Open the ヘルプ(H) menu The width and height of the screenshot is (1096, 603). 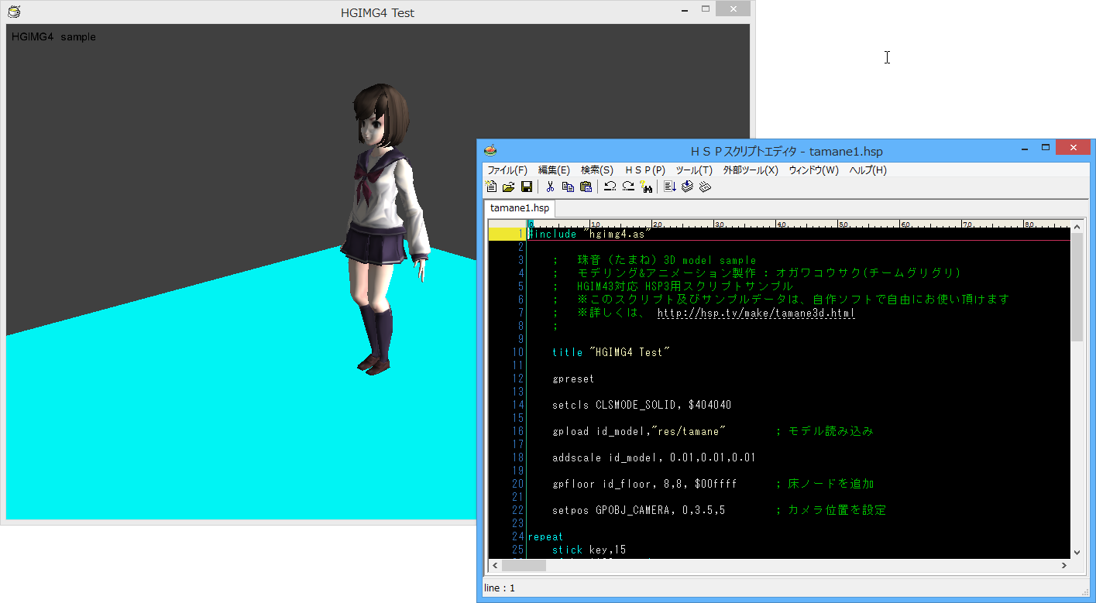pos(868,170)
